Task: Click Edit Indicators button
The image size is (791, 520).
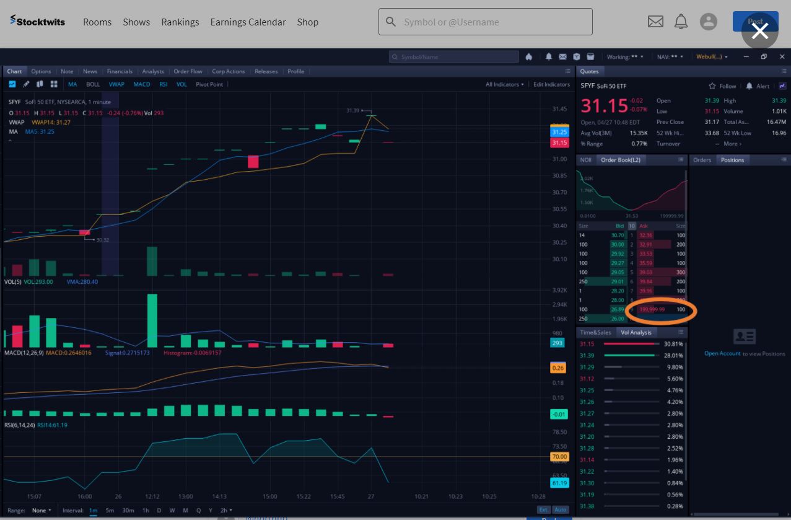Action: 551,84
